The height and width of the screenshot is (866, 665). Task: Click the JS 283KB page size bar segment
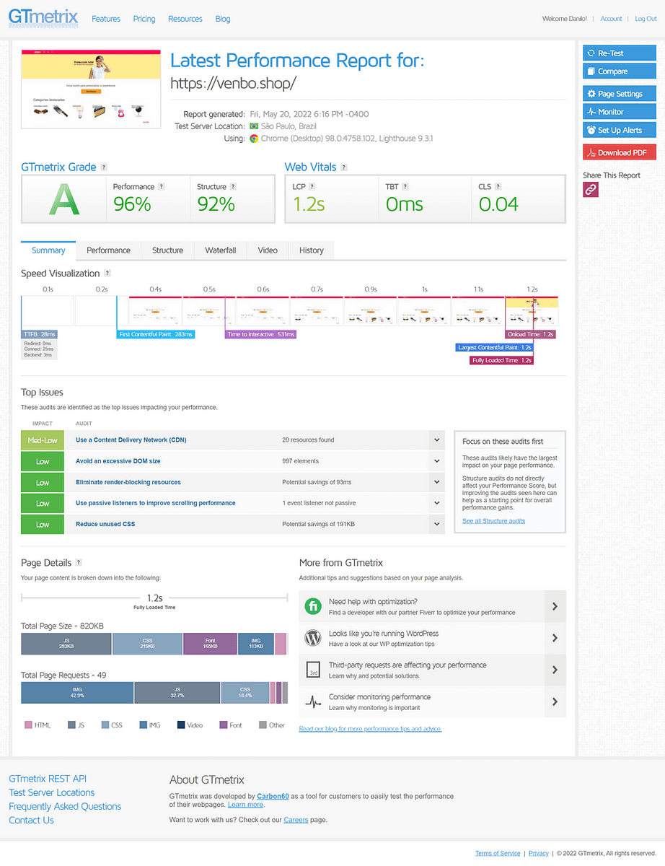(66, 644)
